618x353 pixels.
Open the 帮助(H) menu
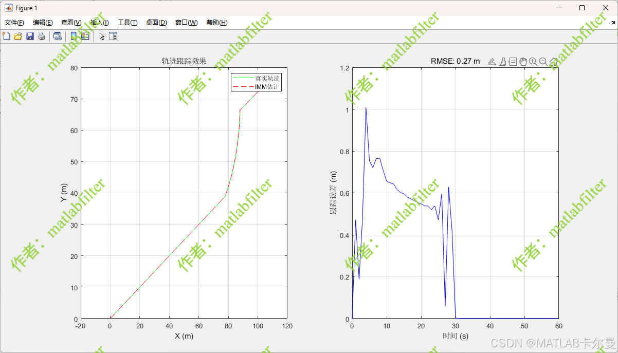tap(217, 23)
